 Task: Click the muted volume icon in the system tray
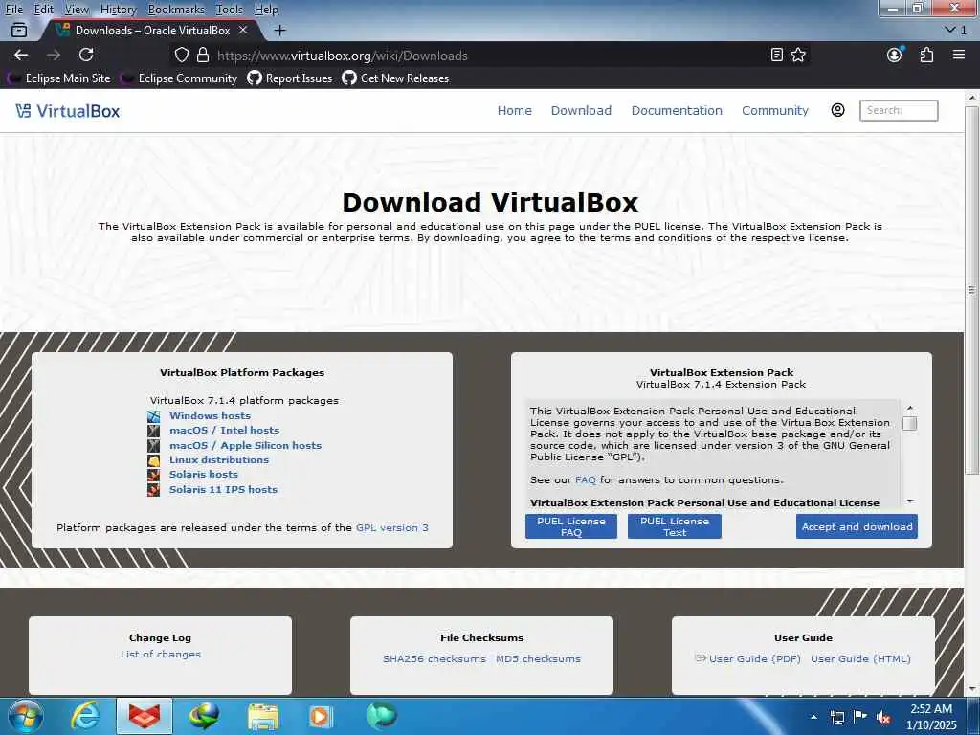click(883, 718)
